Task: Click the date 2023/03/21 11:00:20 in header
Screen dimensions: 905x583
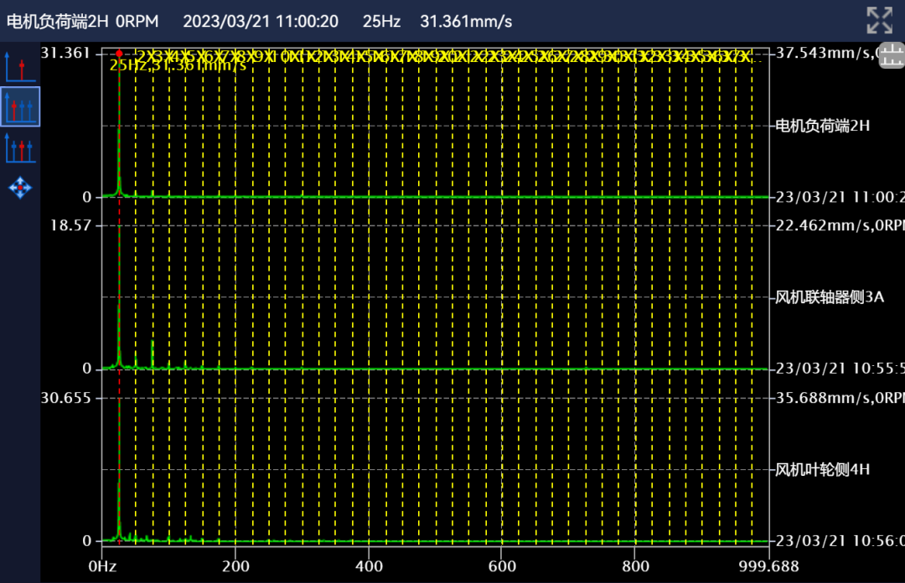Action: (x=261, y=21)
